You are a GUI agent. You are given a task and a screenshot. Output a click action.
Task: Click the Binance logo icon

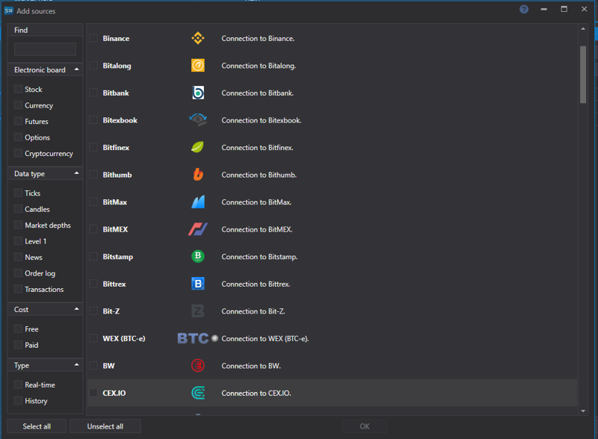point(197,38)
